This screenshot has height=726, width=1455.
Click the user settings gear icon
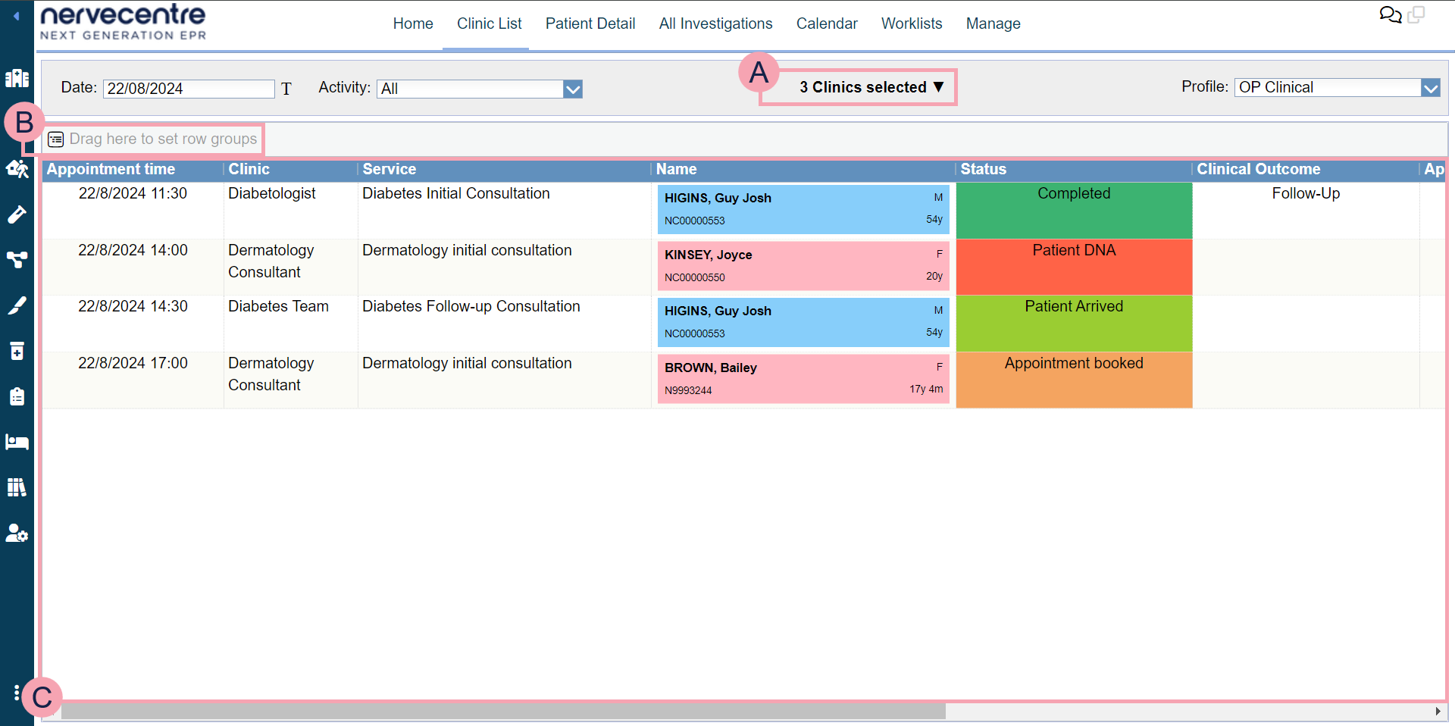pos(17,534)
